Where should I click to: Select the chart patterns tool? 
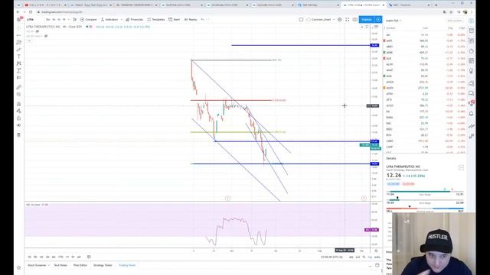coord(19,63)
